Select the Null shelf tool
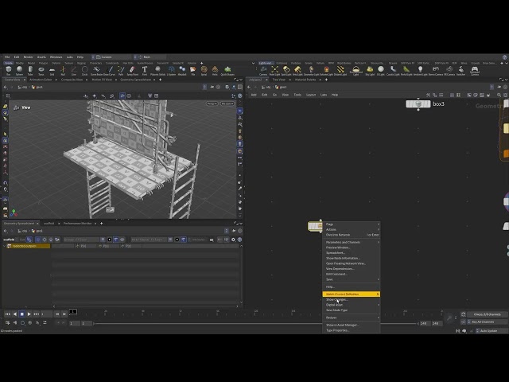 coord(63,71)
